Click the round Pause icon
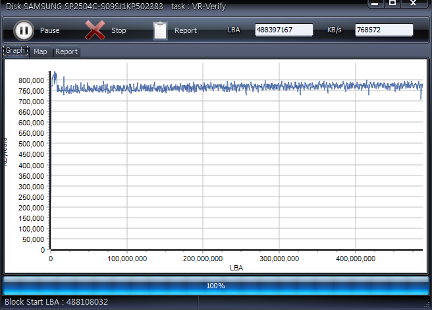Viewport: 432px width, 310px height. pos(24,30)
